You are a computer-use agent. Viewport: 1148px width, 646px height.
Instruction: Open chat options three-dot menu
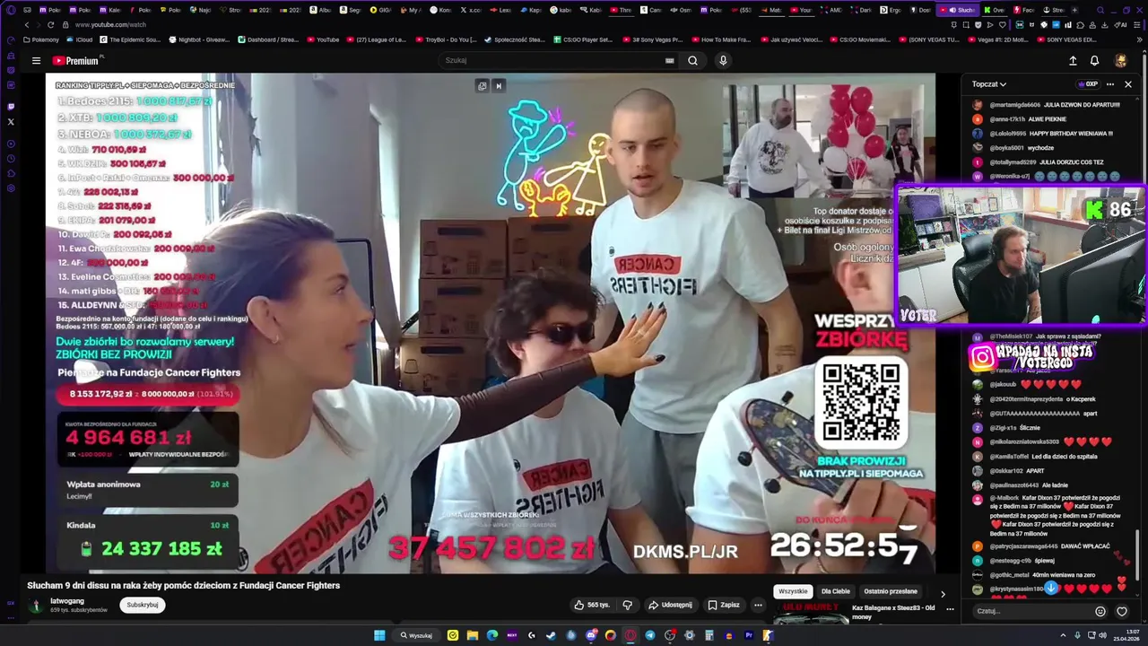tap(1110, 84)
